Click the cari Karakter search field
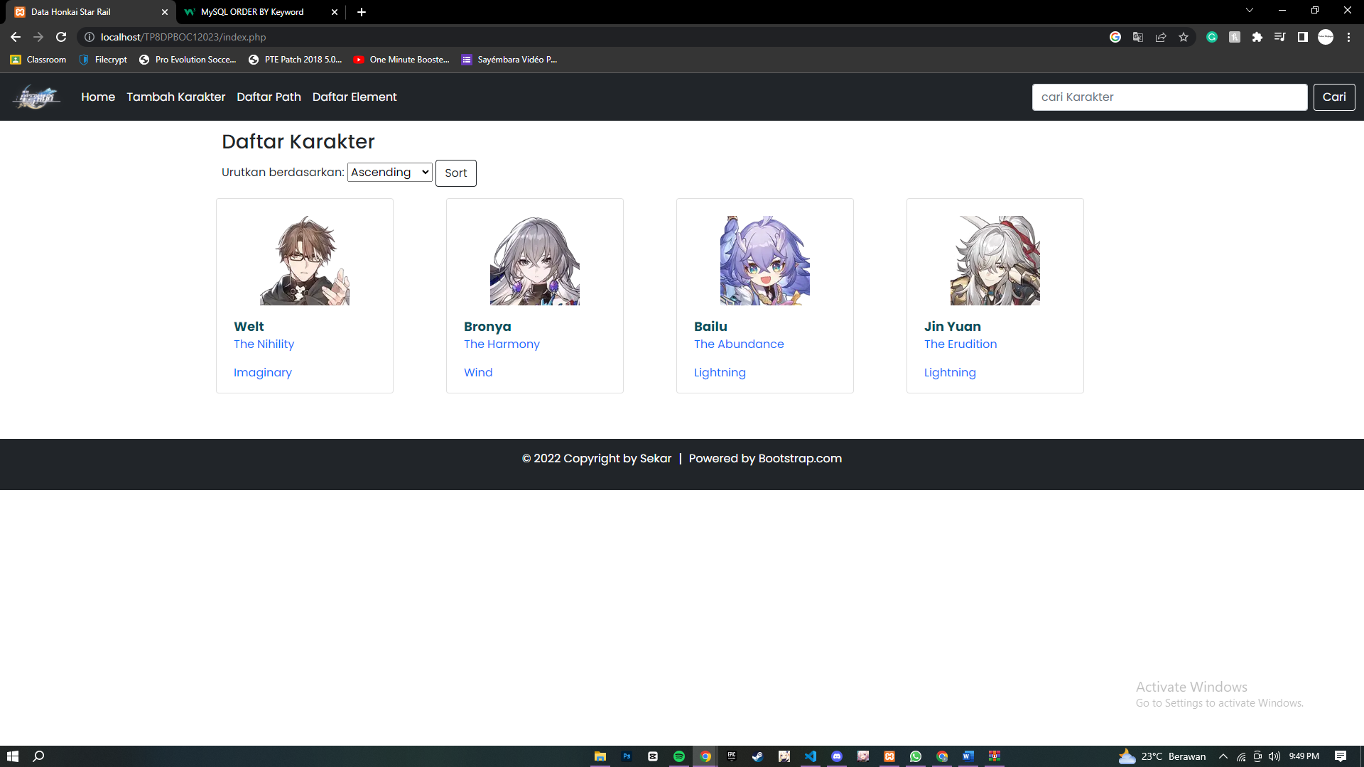1364x767 pixels. click(1169, 97)
